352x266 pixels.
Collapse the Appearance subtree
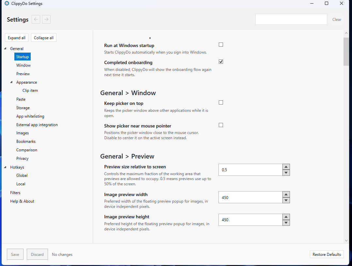11,82
